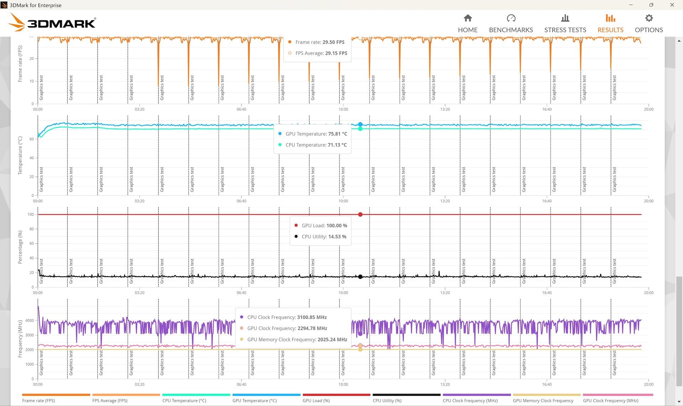The height and width of the screenshot is (406, 683).
Task: Click the Temperature (°C) axis label
Action: point(20,155)
